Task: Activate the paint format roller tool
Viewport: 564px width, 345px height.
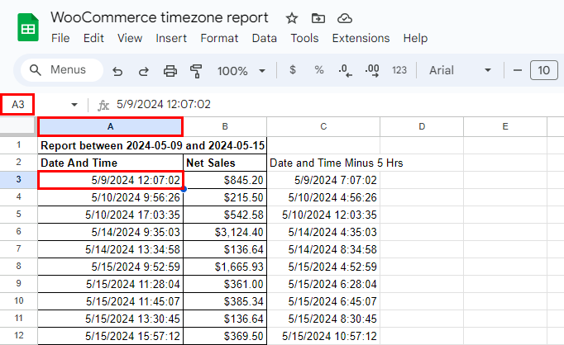Action: click(x=196, y=71)
